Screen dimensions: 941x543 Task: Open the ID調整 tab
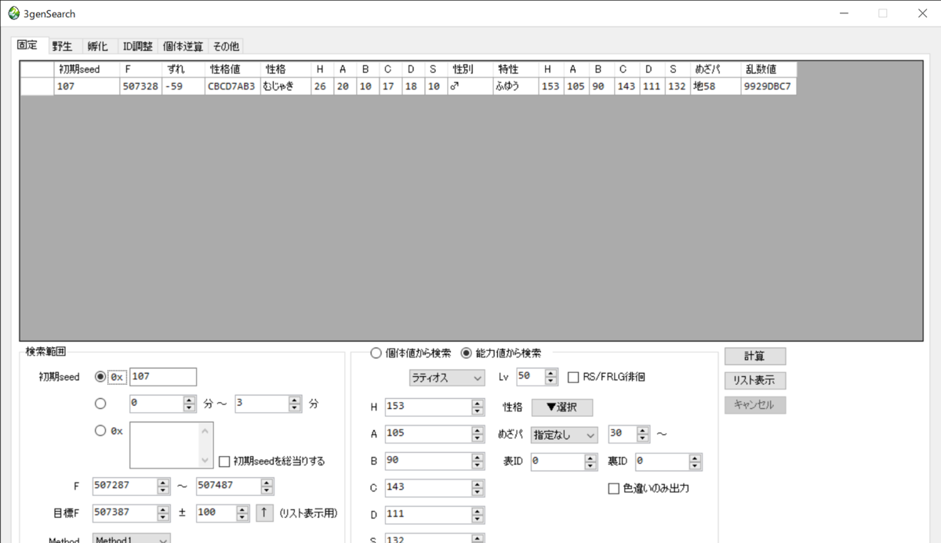pos(137,46)
